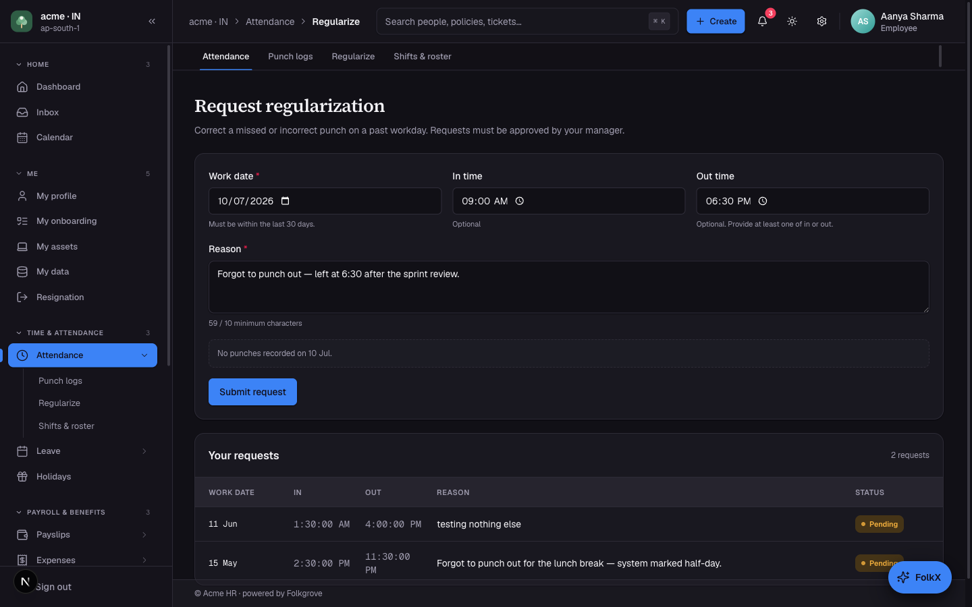Click into the Reason textarea
This screenshot has width=972, height=607.
click(568, 287)
